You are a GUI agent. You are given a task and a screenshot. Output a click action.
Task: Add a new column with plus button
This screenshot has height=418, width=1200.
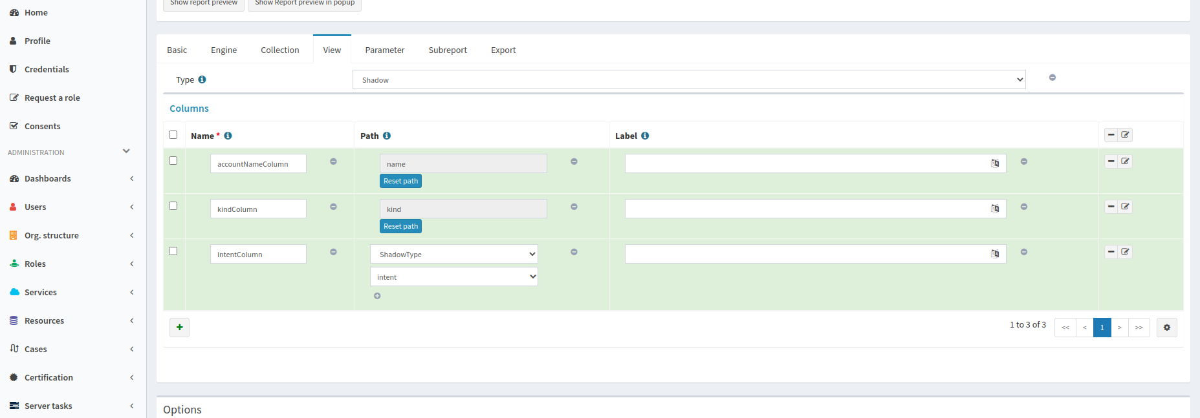[179, 328]
